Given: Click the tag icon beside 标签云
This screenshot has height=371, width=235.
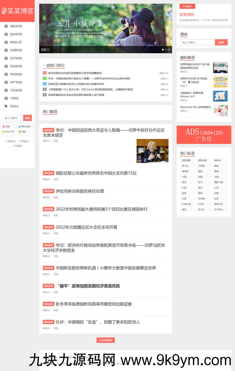Looking at the screenshot, I should (x=6, y=106).
